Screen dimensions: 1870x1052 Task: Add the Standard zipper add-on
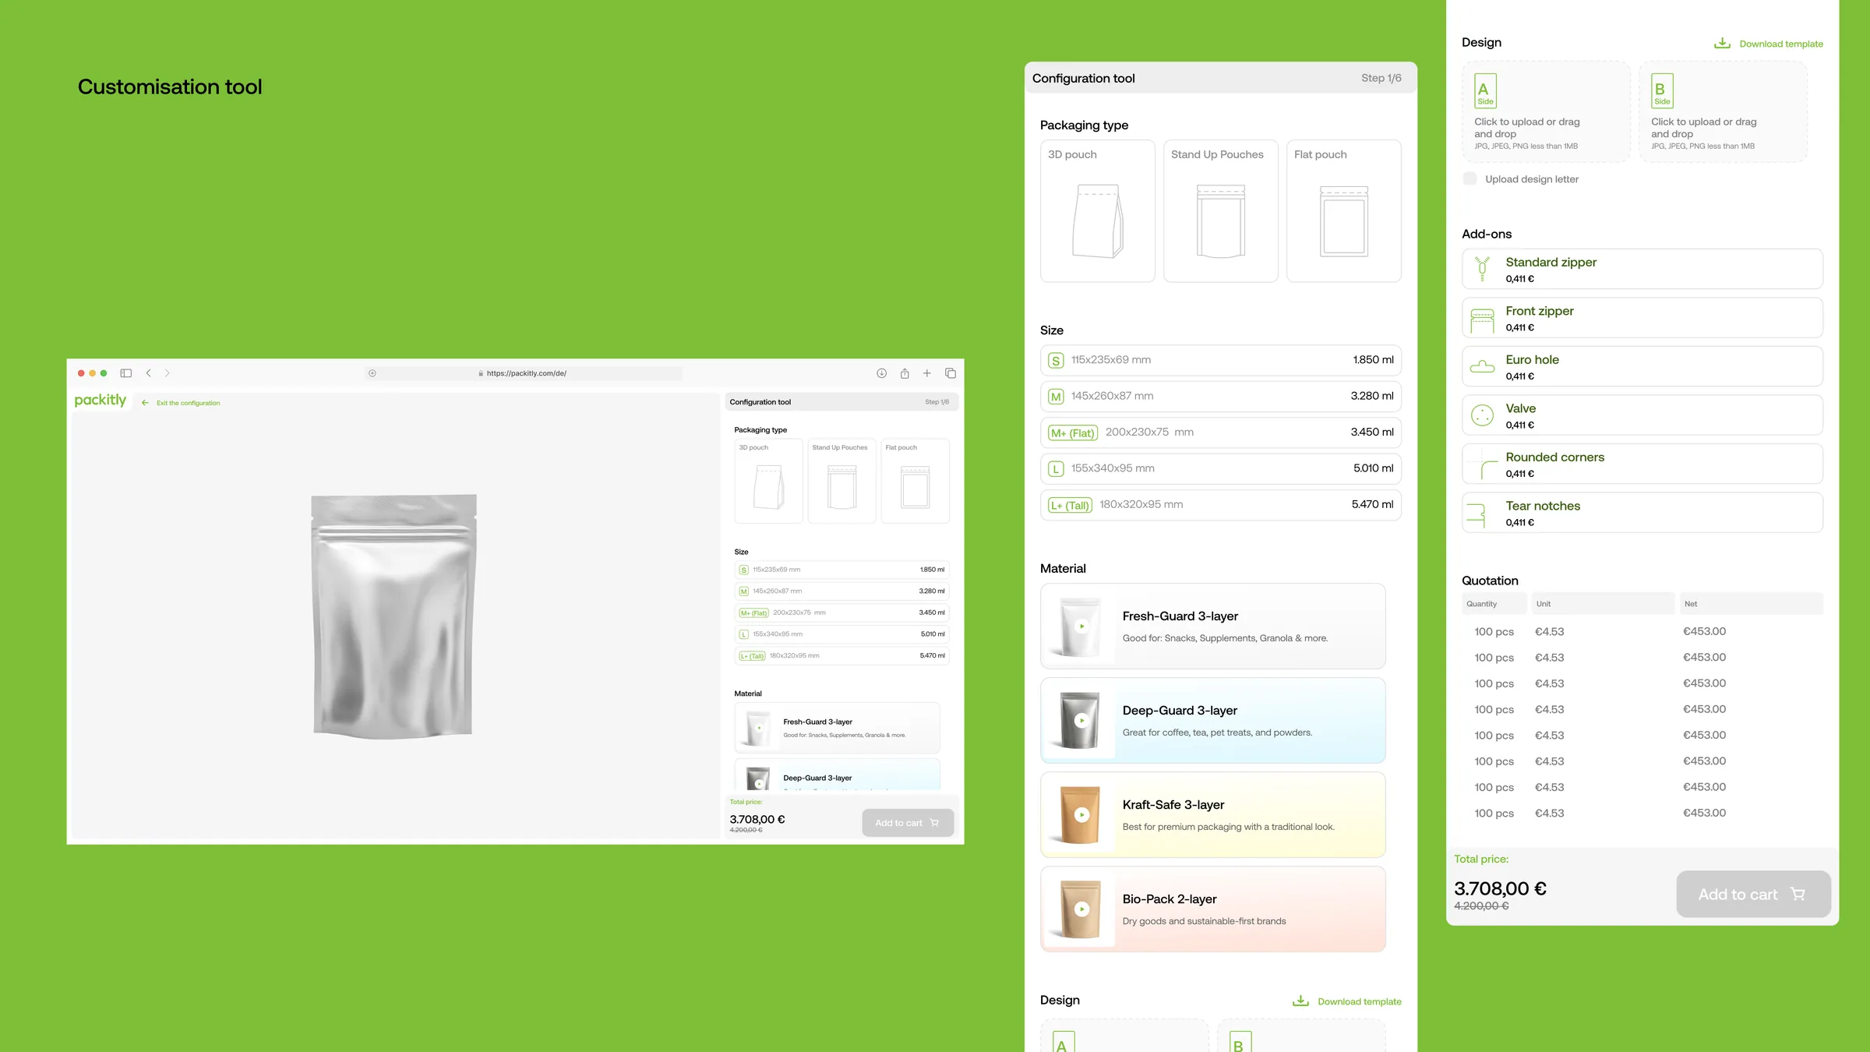pos(1642,270)
